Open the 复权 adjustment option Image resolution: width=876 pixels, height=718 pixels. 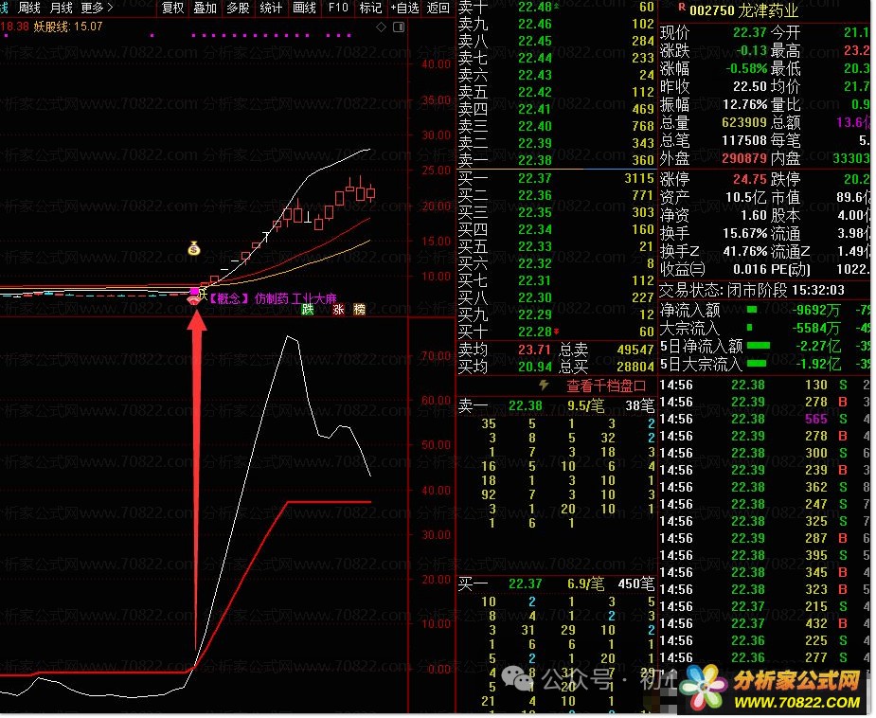point(172,8)
